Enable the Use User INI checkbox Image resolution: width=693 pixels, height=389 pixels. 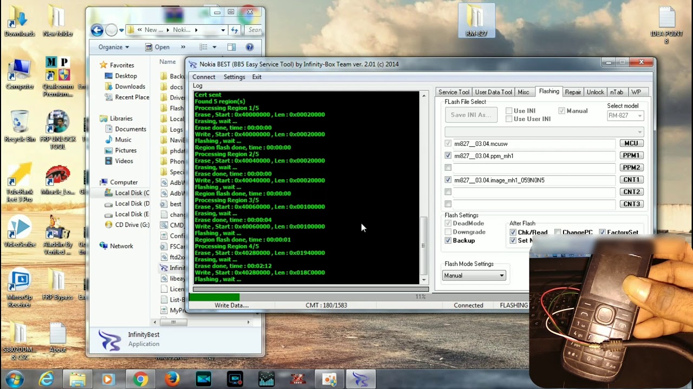pyautogui.click(x=509, y=119)
